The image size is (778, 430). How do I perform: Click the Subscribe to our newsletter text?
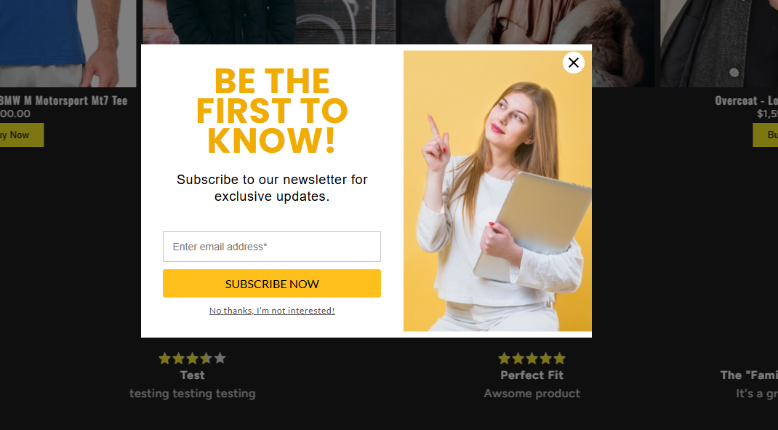272,188
